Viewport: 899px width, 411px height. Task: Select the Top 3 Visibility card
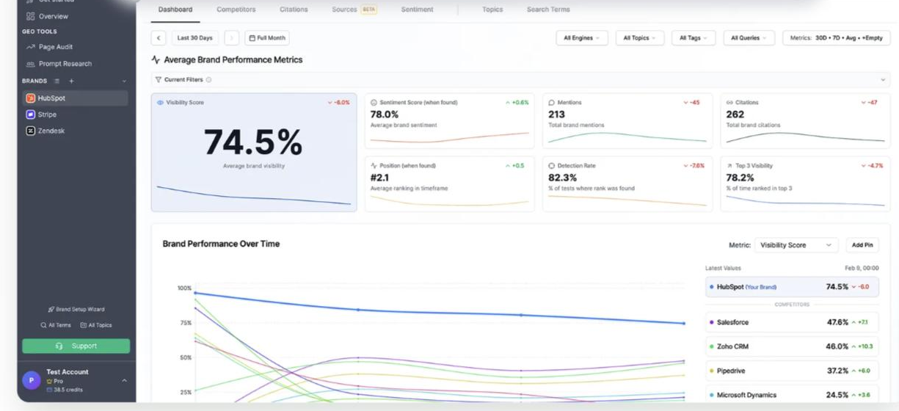coord(805,183)
